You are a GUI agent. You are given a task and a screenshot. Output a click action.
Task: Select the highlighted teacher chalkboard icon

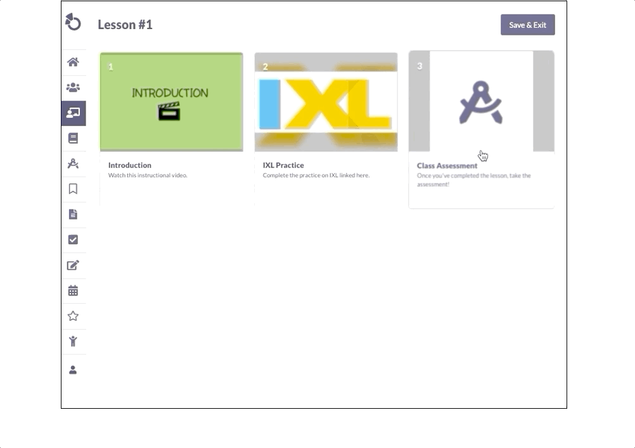tap(73, 113)
